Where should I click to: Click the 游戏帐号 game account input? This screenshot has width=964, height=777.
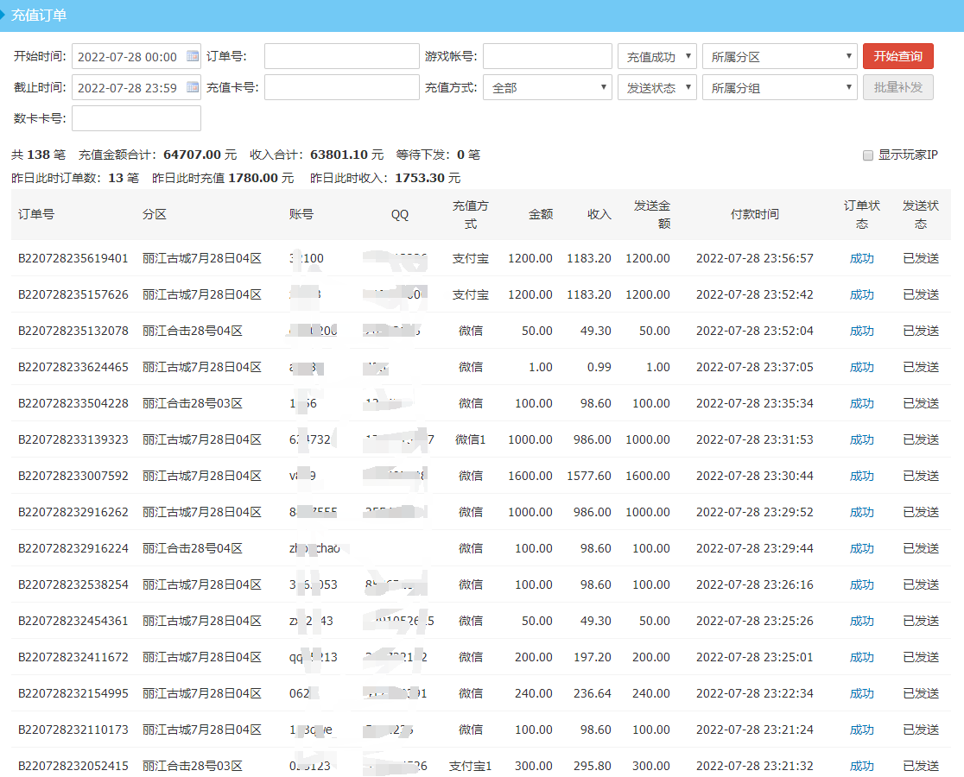click(x=547, y=55)
